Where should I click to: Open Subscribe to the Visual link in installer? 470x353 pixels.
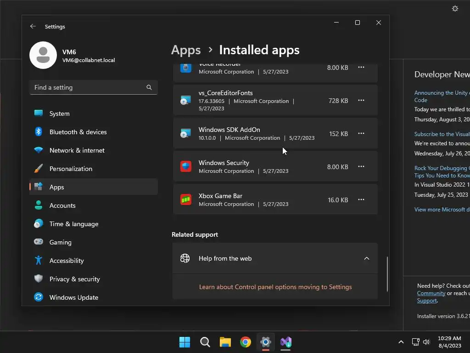tap(442, 134)
